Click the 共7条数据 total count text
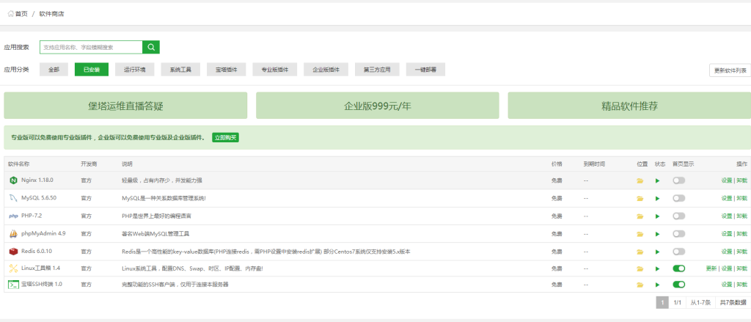751x322 pixels. (733, 302)
